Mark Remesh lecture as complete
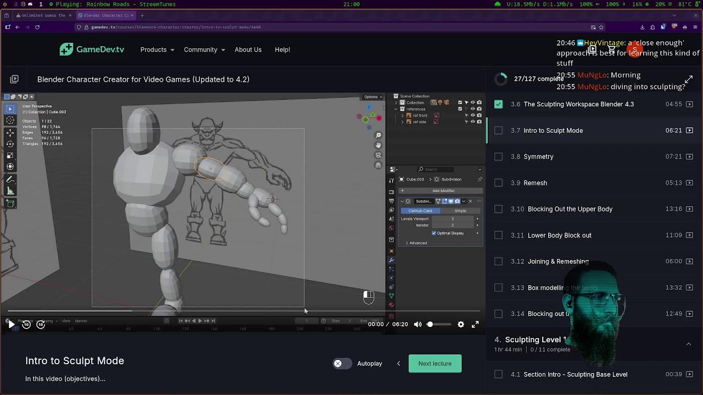 pos(498,183)
